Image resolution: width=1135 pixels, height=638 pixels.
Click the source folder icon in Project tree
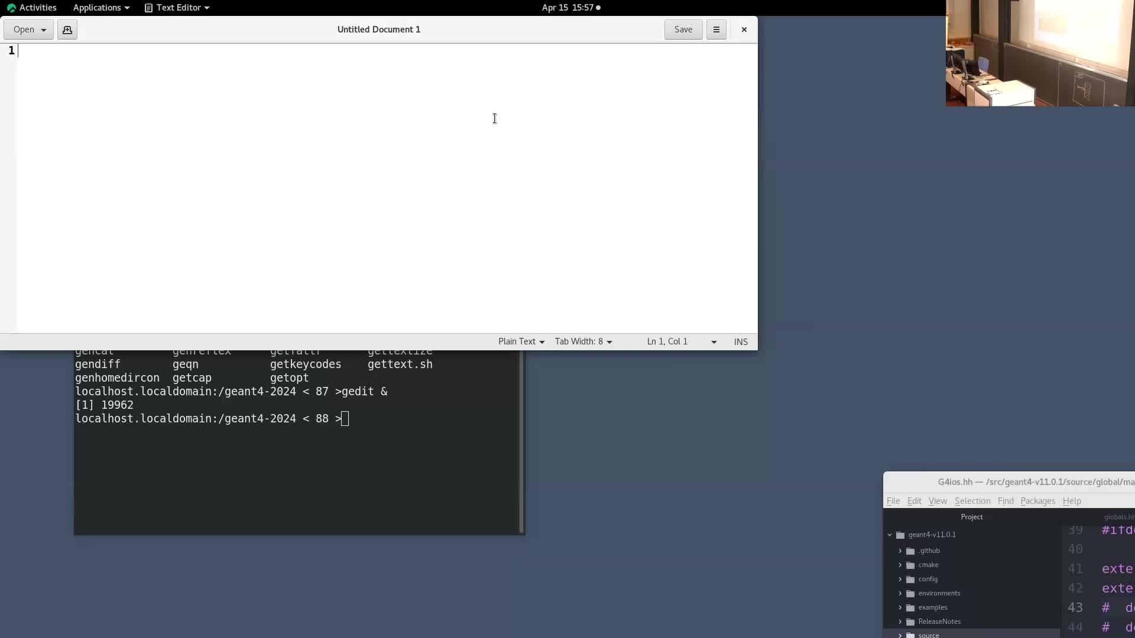(910, 635)
